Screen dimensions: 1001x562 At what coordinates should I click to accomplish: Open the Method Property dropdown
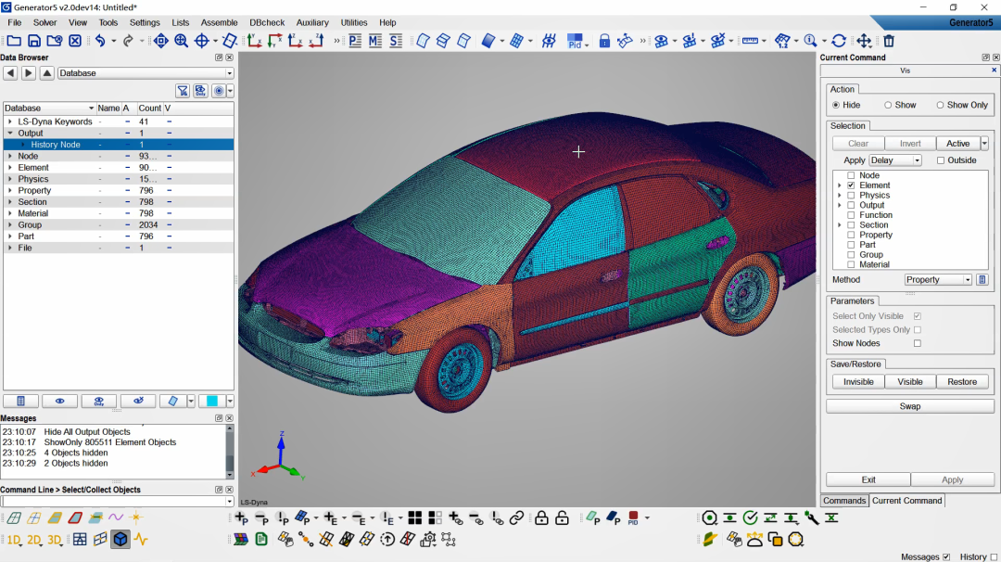coord(938,279)
